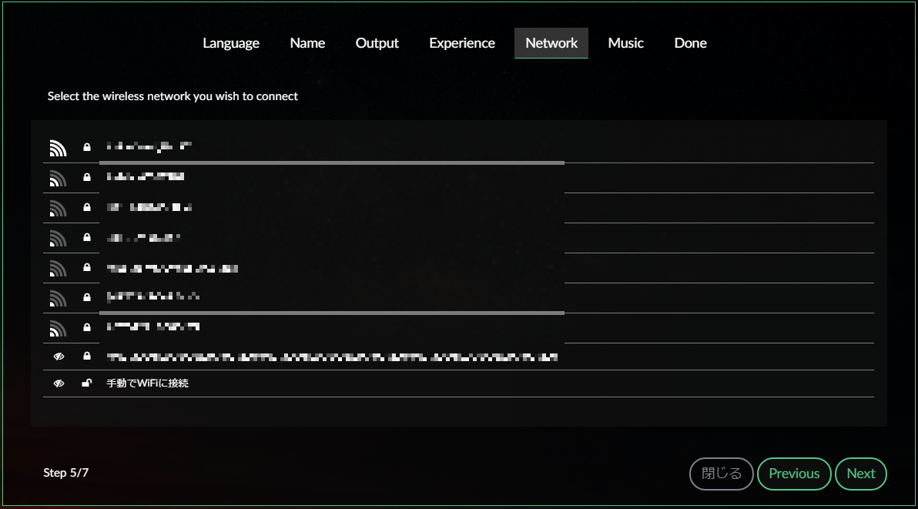Go to the Done tab
The image size is (918, 509).
coord(690,43)
